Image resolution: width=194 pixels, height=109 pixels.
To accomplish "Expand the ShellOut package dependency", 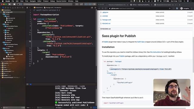I will [1, 63].
